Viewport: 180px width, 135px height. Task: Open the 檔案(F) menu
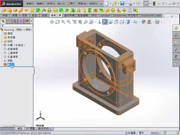[30, 3]
